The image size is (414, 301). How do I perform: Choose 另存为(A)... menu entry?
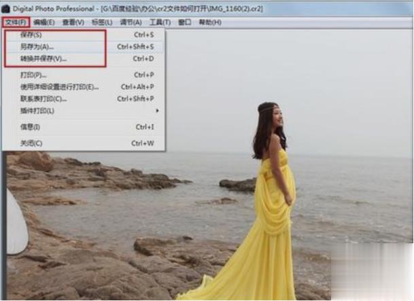[x=84, y=47]
